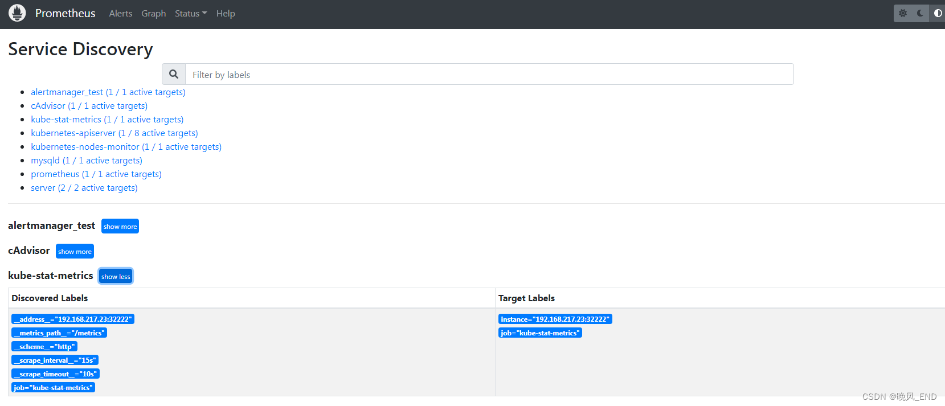Click the __scrape_interval__="15s" badge

55,360
